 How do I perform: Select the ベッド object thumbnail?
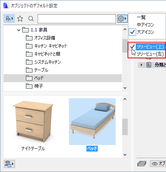point(92,122)
